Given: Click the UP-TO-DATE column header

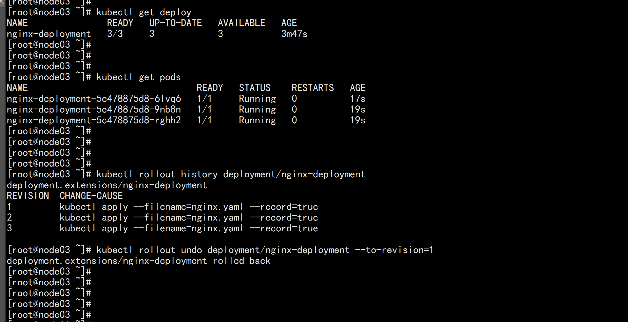Looking at the screenshot, I should pos(175,23).
